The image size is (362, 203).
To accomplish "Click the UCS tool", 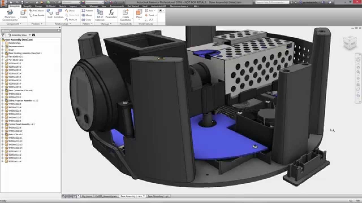I will (149, 20).
